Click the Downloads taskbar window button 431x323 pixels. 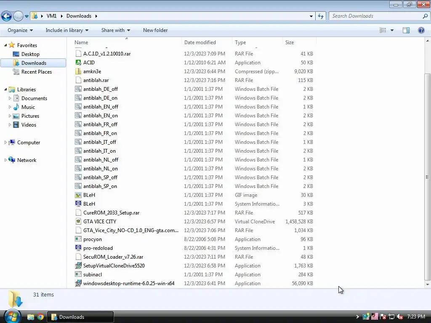click(x=80, y=317)
